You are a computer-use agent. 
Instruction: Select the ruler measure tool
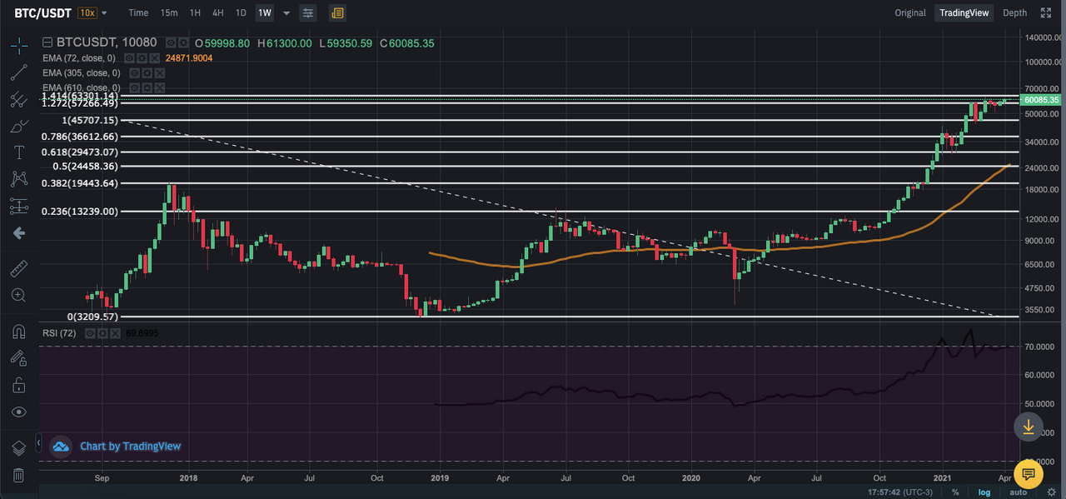tap(18, 268)
